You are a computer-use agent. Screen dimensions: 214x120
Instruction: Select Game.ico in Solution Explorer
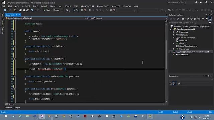click(183, 41)
